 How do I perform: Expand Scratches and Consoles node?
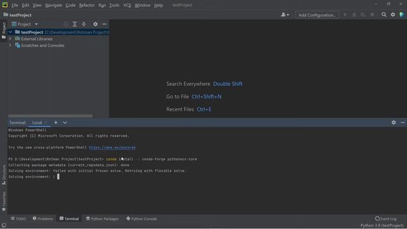click(10, 45)
